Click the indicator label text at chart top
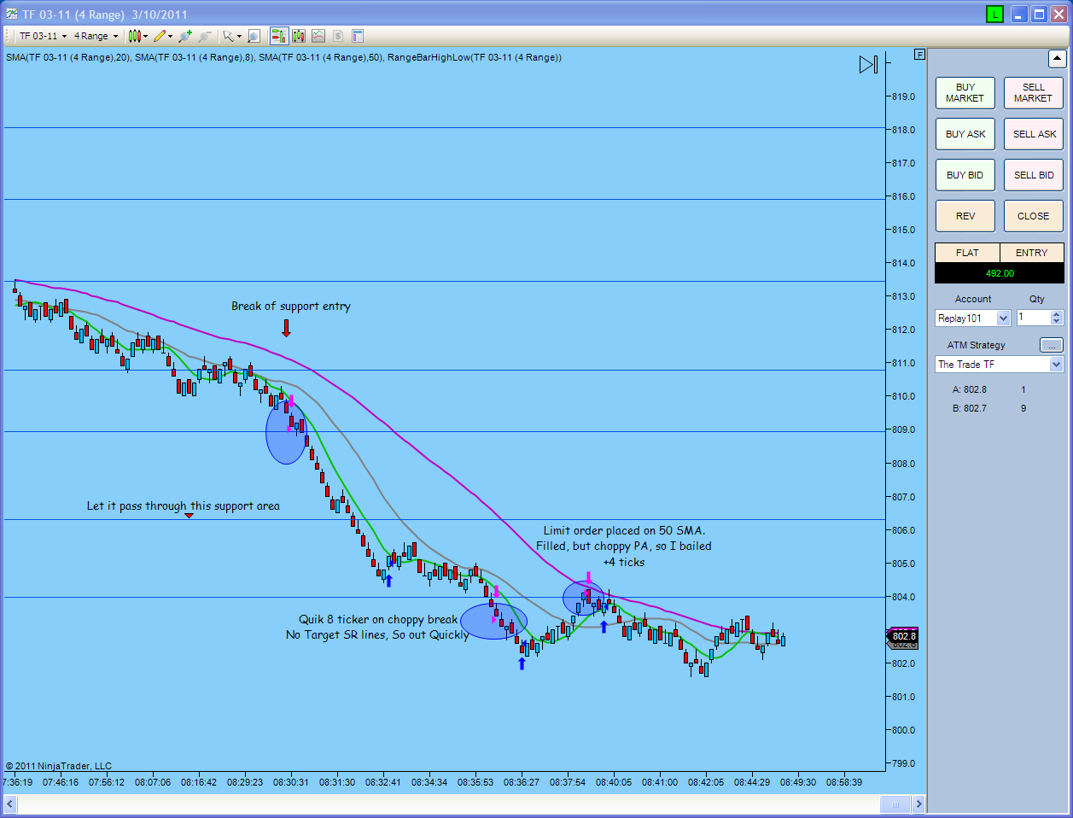This screenshot has width=1073, height=818. pyautogui.click(x=283, y=57)
